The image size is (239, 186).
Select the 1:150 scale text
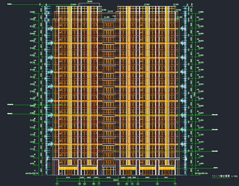234,176
